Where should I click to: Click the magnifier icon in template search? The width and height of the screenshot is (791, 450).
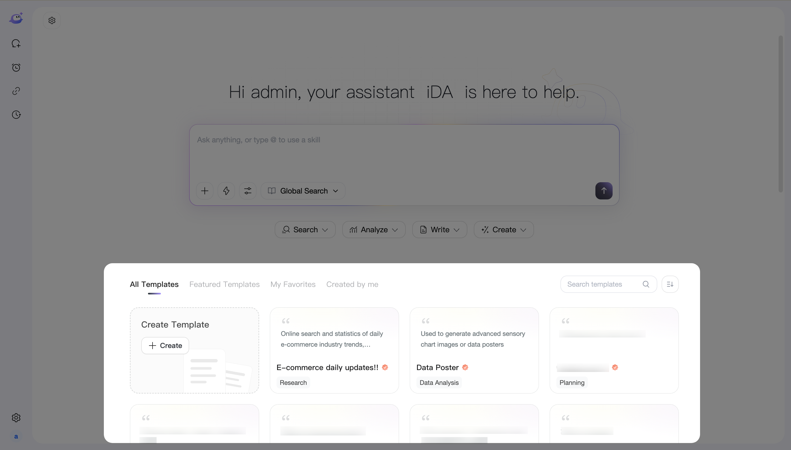pyautogui.click(x=646, y=284)
